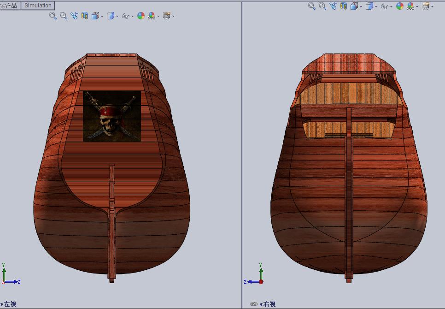Open Display Style dropdown arrow in right viewport
Viewport: 445px width, 309px height.
click(x=376, y=6)
